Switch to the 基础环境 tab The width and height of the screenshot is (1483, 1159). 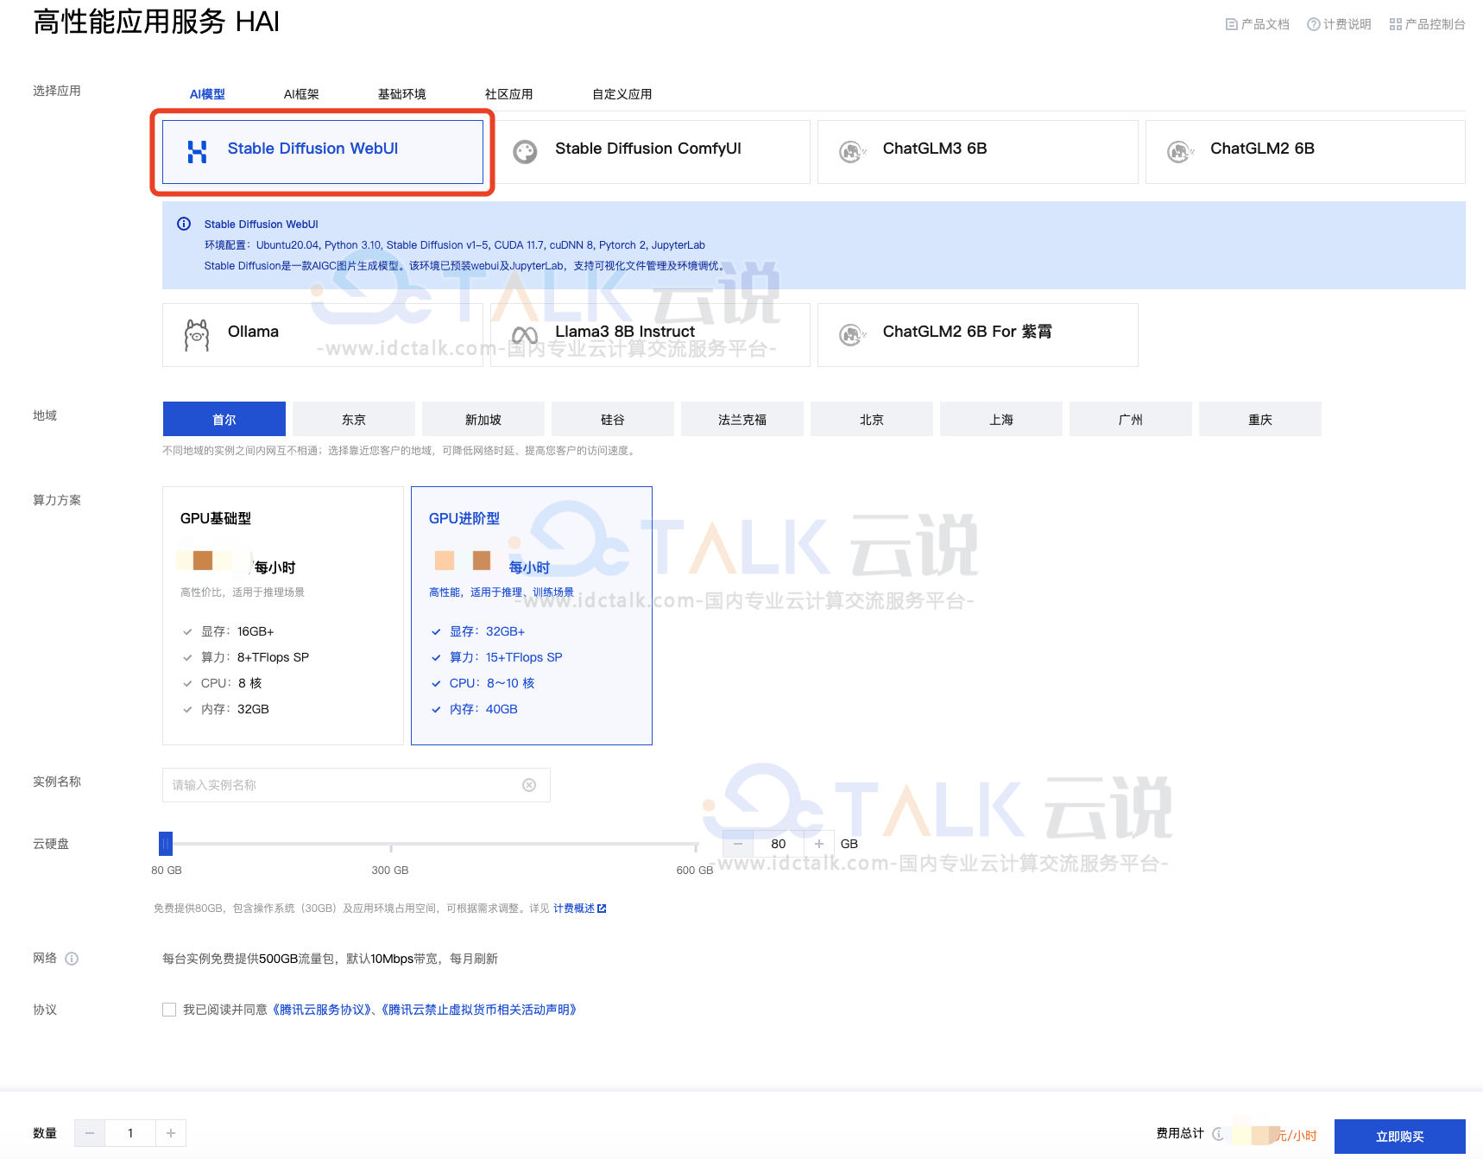402,94
